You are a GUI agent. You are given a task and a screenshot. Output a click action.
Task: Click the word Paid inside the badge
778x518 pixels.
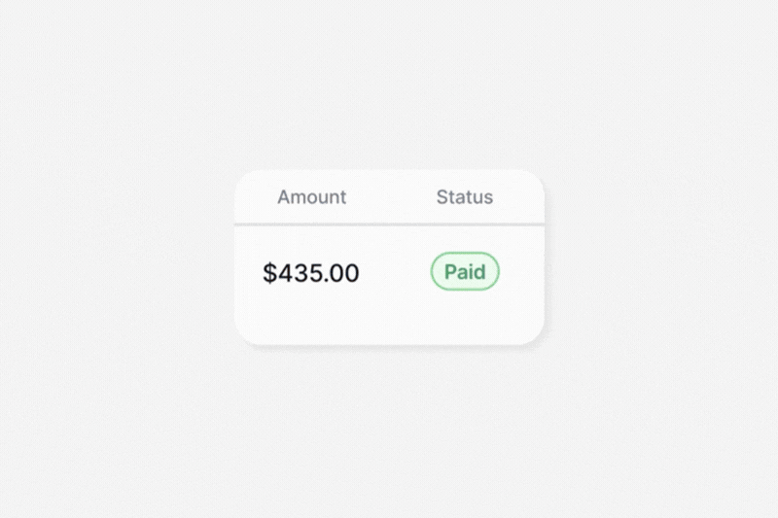click(465, 272)
